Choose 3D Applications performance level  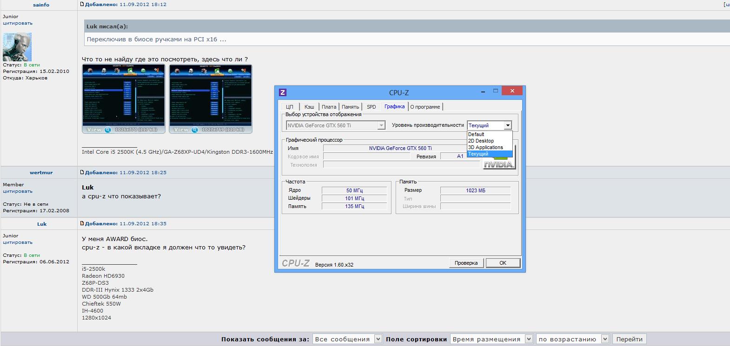490,147
